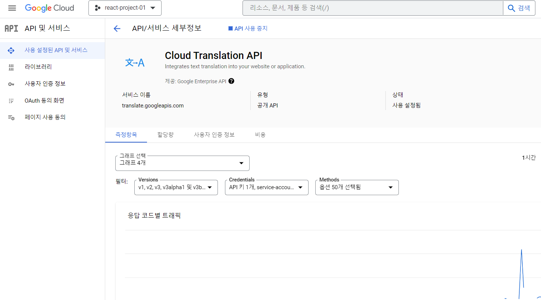Click the library icon in sidebar
Viewport: 541px width, 300px height.
coord(11,67)
